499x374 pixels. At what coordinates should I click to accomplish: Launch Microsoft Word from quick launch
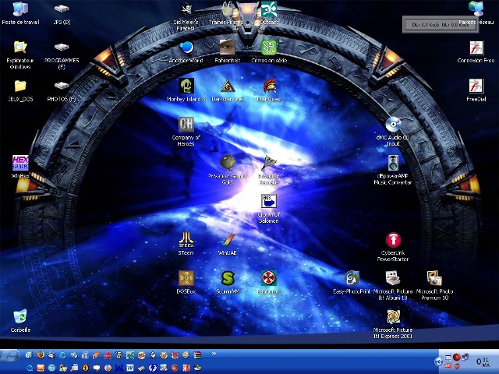pyautogui.click(x=130, y=368)
